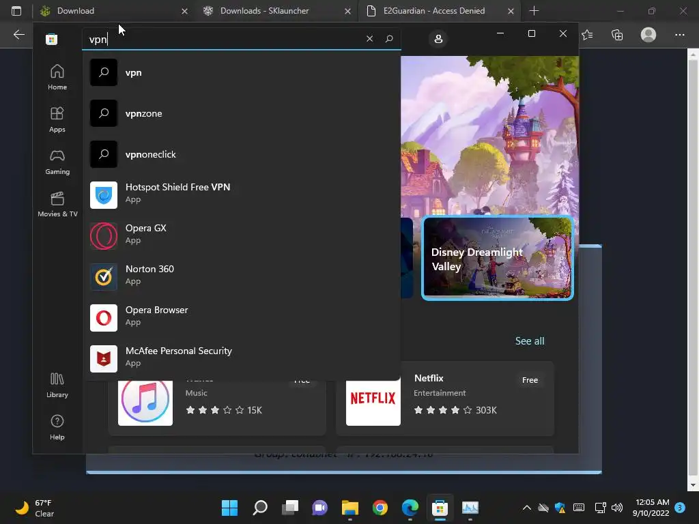Open weather widget on taskbar

click(x=35, y=508)
